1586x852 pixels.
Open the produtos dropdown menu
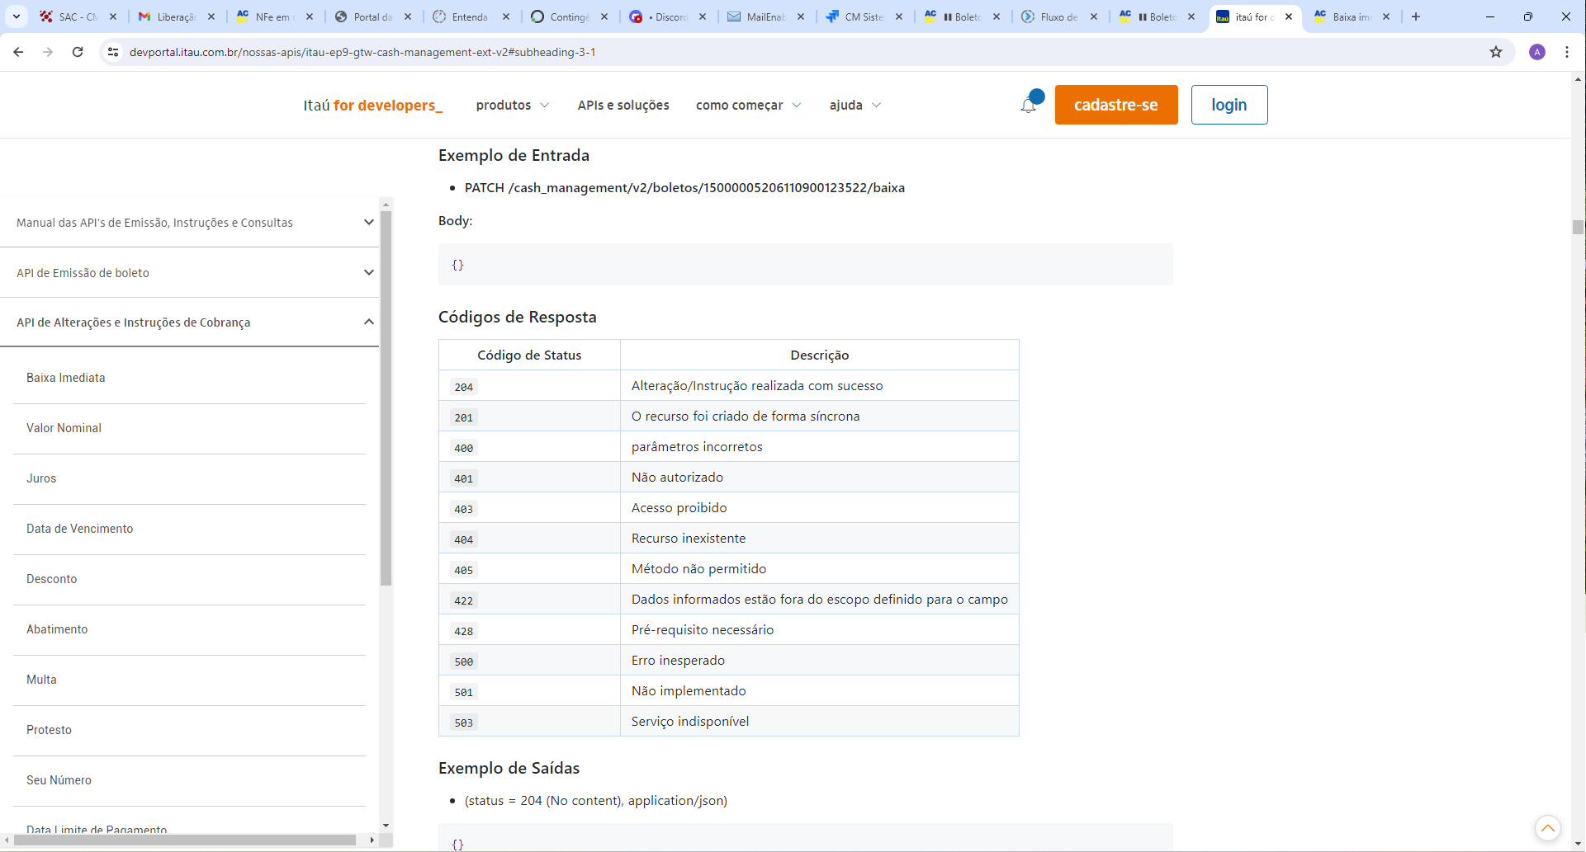pos(513,105)
